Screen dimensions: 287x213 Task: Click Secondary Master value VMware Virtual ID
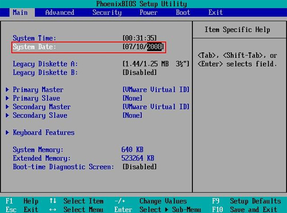(156, 107)
